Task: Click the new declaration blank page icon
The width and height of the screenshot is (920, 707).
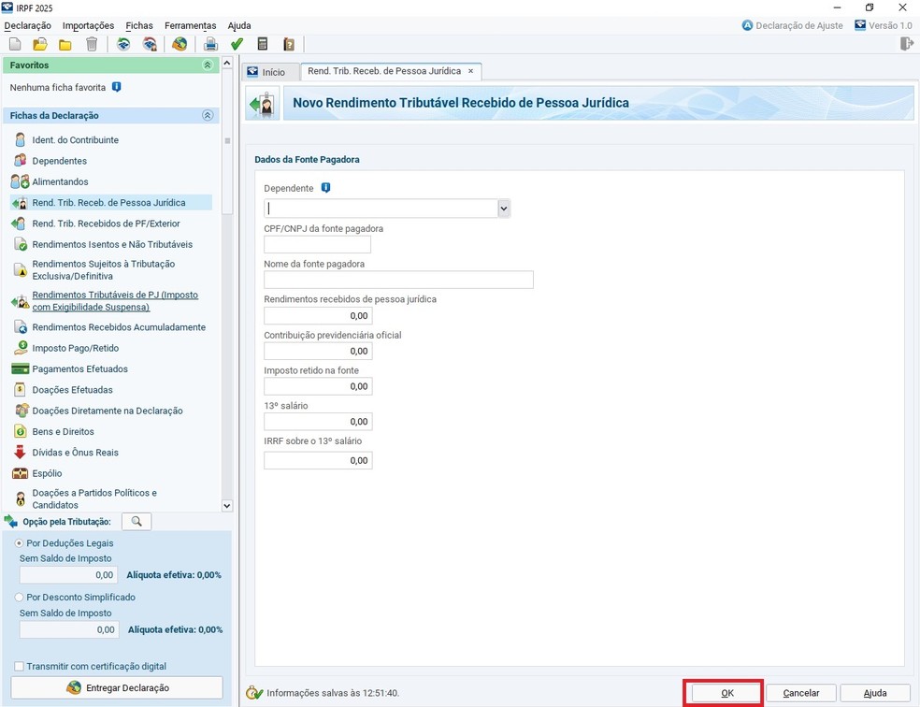Action: click(15, 44)
